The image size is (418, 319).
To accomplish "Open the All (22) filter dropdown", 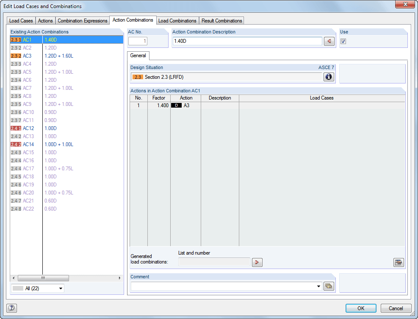I will (x=38, y=288).
